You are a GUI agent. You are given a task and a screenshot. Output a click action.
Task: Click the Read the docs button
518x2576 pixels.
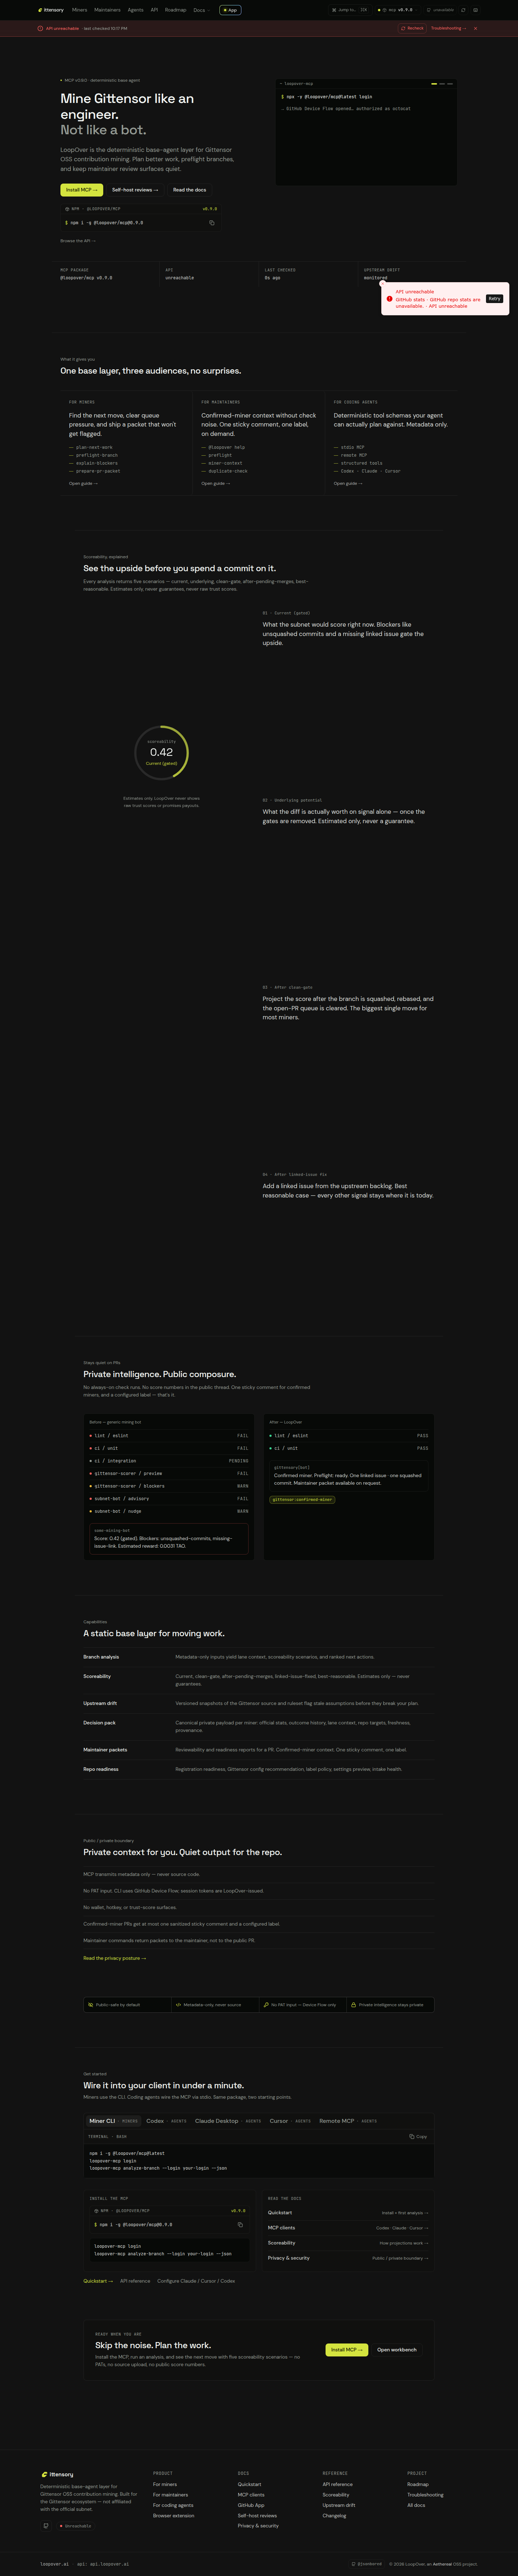tap(190, 190)
